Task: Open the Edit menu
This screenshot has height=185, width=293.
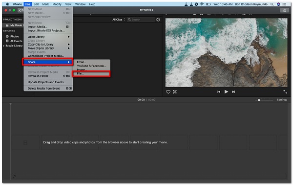Action: 36,4
